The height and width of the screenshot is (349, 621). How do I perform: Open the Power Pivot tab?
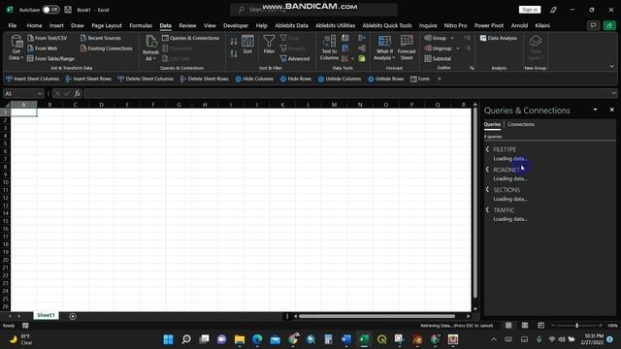[489, 25]
